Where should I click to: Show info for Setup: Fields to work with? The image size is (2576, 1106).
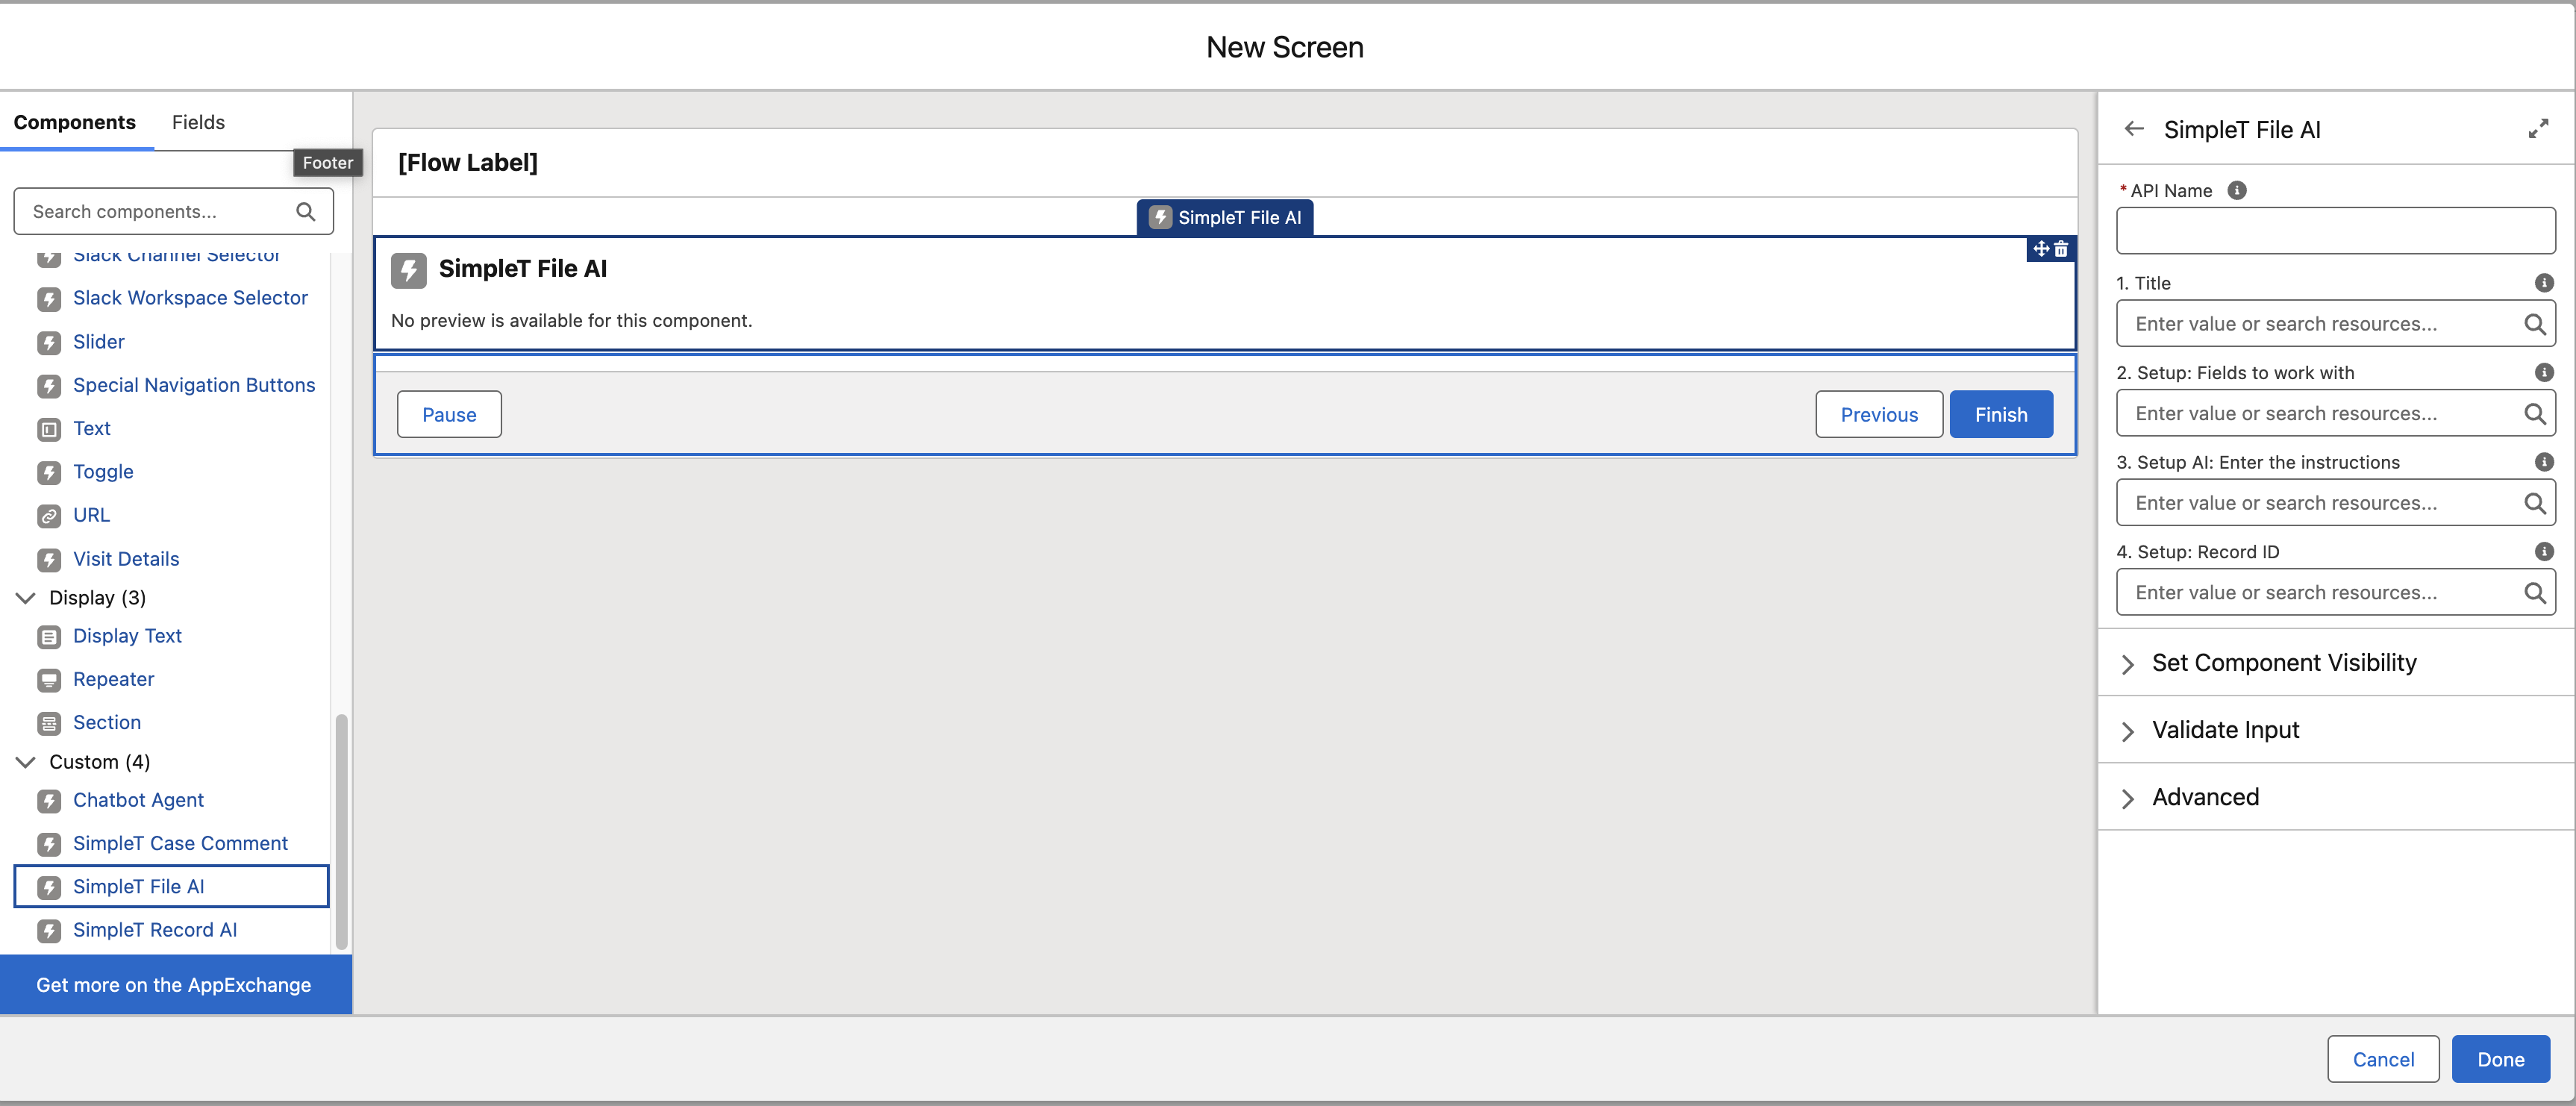coord(2544,372)
